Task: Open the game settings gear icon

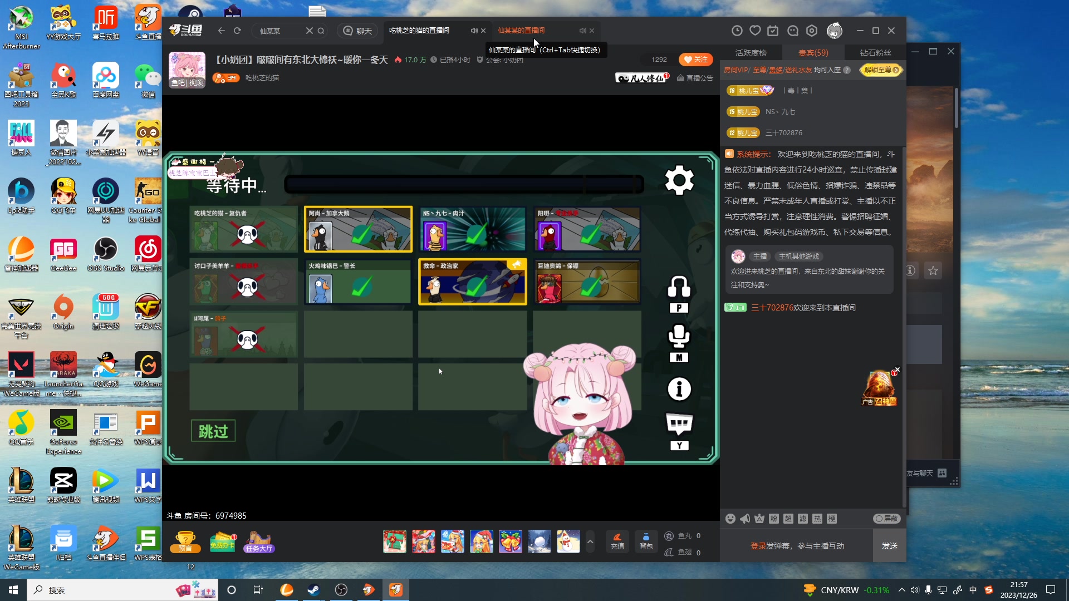Action: point(679,180)
